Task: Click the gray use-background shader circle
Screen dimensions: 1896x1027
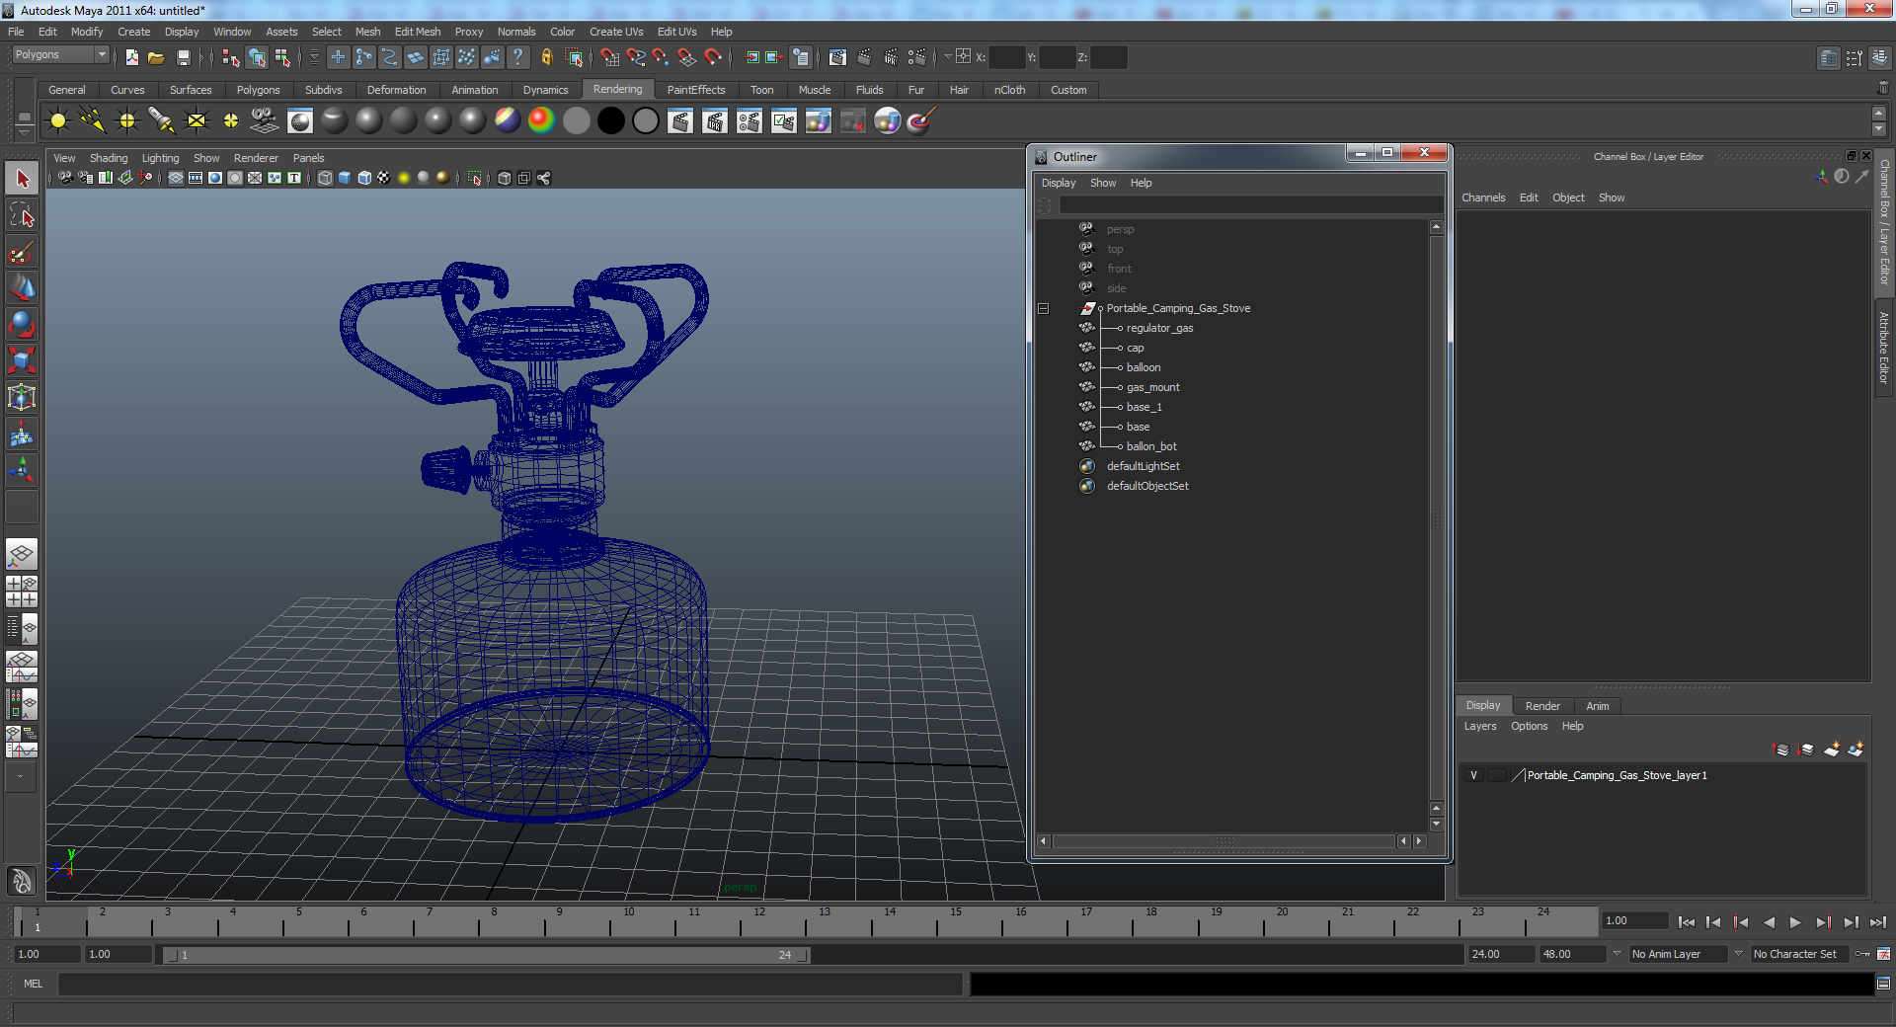Action: click(x=646, y=121)
